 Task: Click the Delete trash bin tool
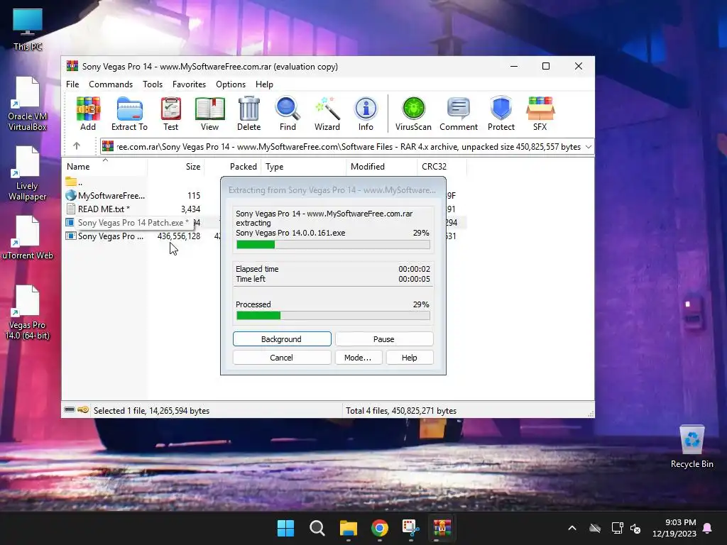[249, 114]
